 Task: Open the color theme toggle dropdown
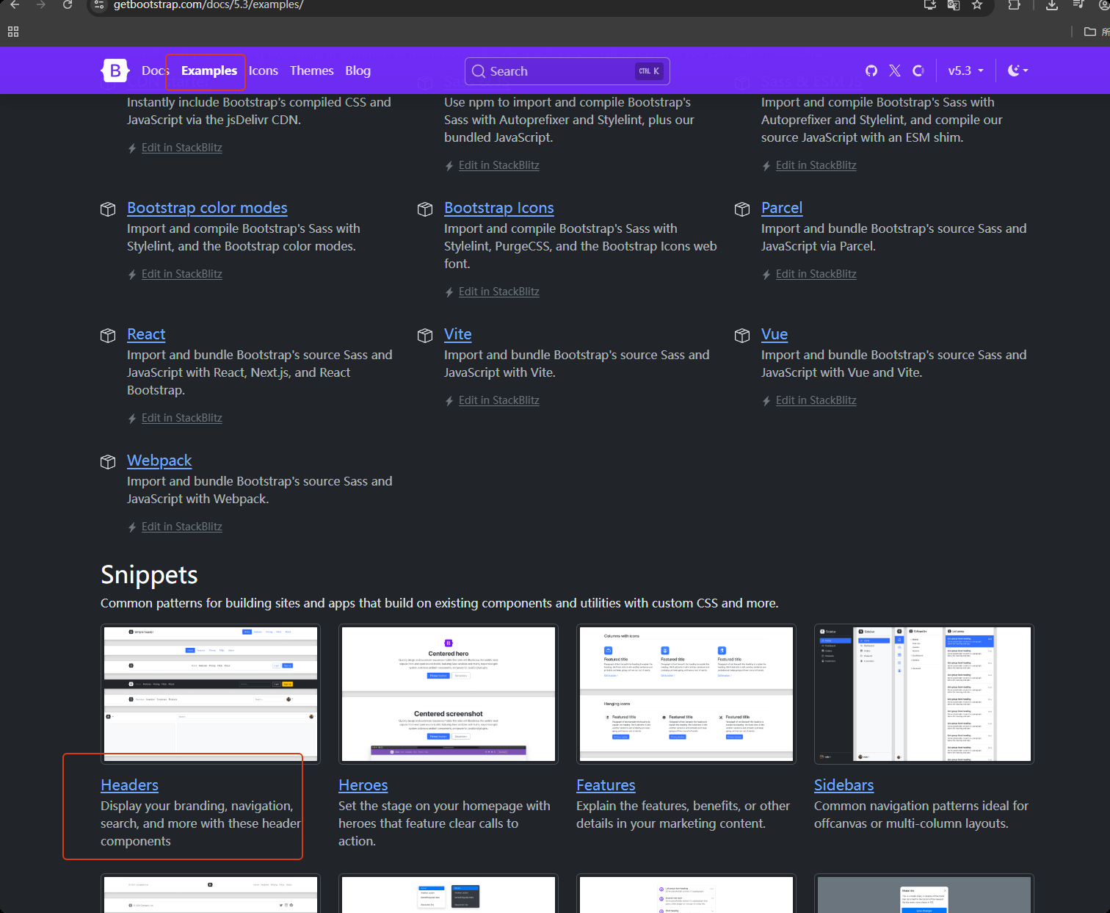(1018, 71)
